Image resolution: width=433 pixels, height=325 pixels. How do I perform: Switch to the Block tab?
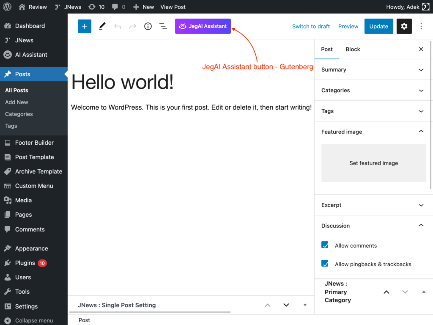(353, 49)
